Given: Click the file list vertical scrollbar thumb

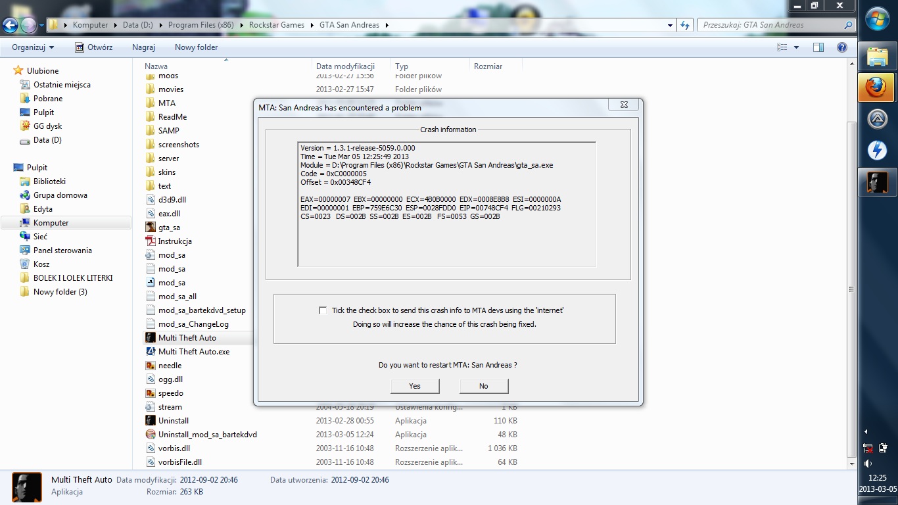Looking at the screenshot, I should (x=851, y=289).
